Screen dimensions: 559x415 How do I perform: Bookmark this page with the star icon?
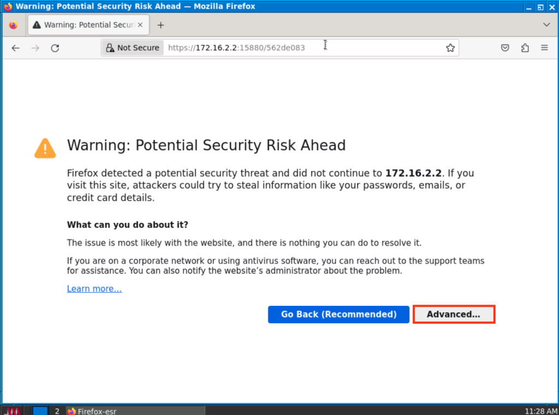click(450, 48)
